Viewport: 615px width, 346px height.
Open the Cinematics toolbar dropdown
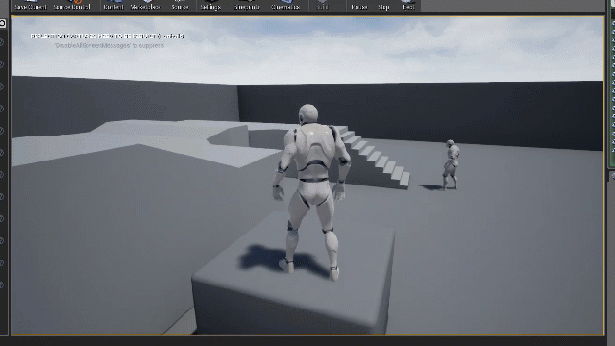pyautogui.click(x=285, y=6)
